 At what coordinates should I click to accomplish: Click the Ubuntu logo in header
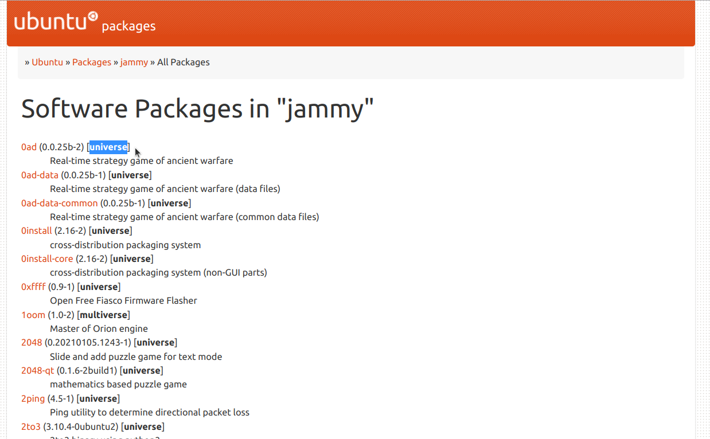(56, 21)
